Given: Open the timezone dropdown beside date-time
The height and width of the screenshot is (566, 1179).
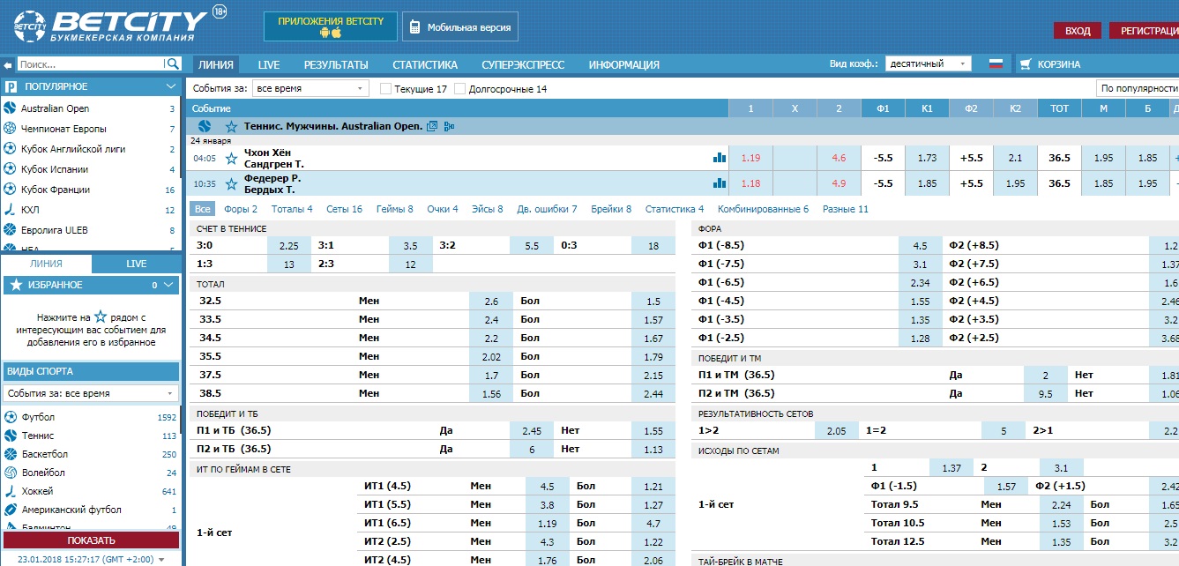Looking at the screenshot, I should click(x=160, y=560).
